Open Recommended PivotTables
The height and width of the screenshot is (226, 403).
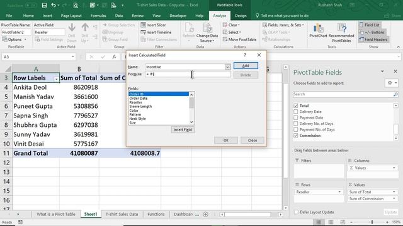click(x=341, y=33)
